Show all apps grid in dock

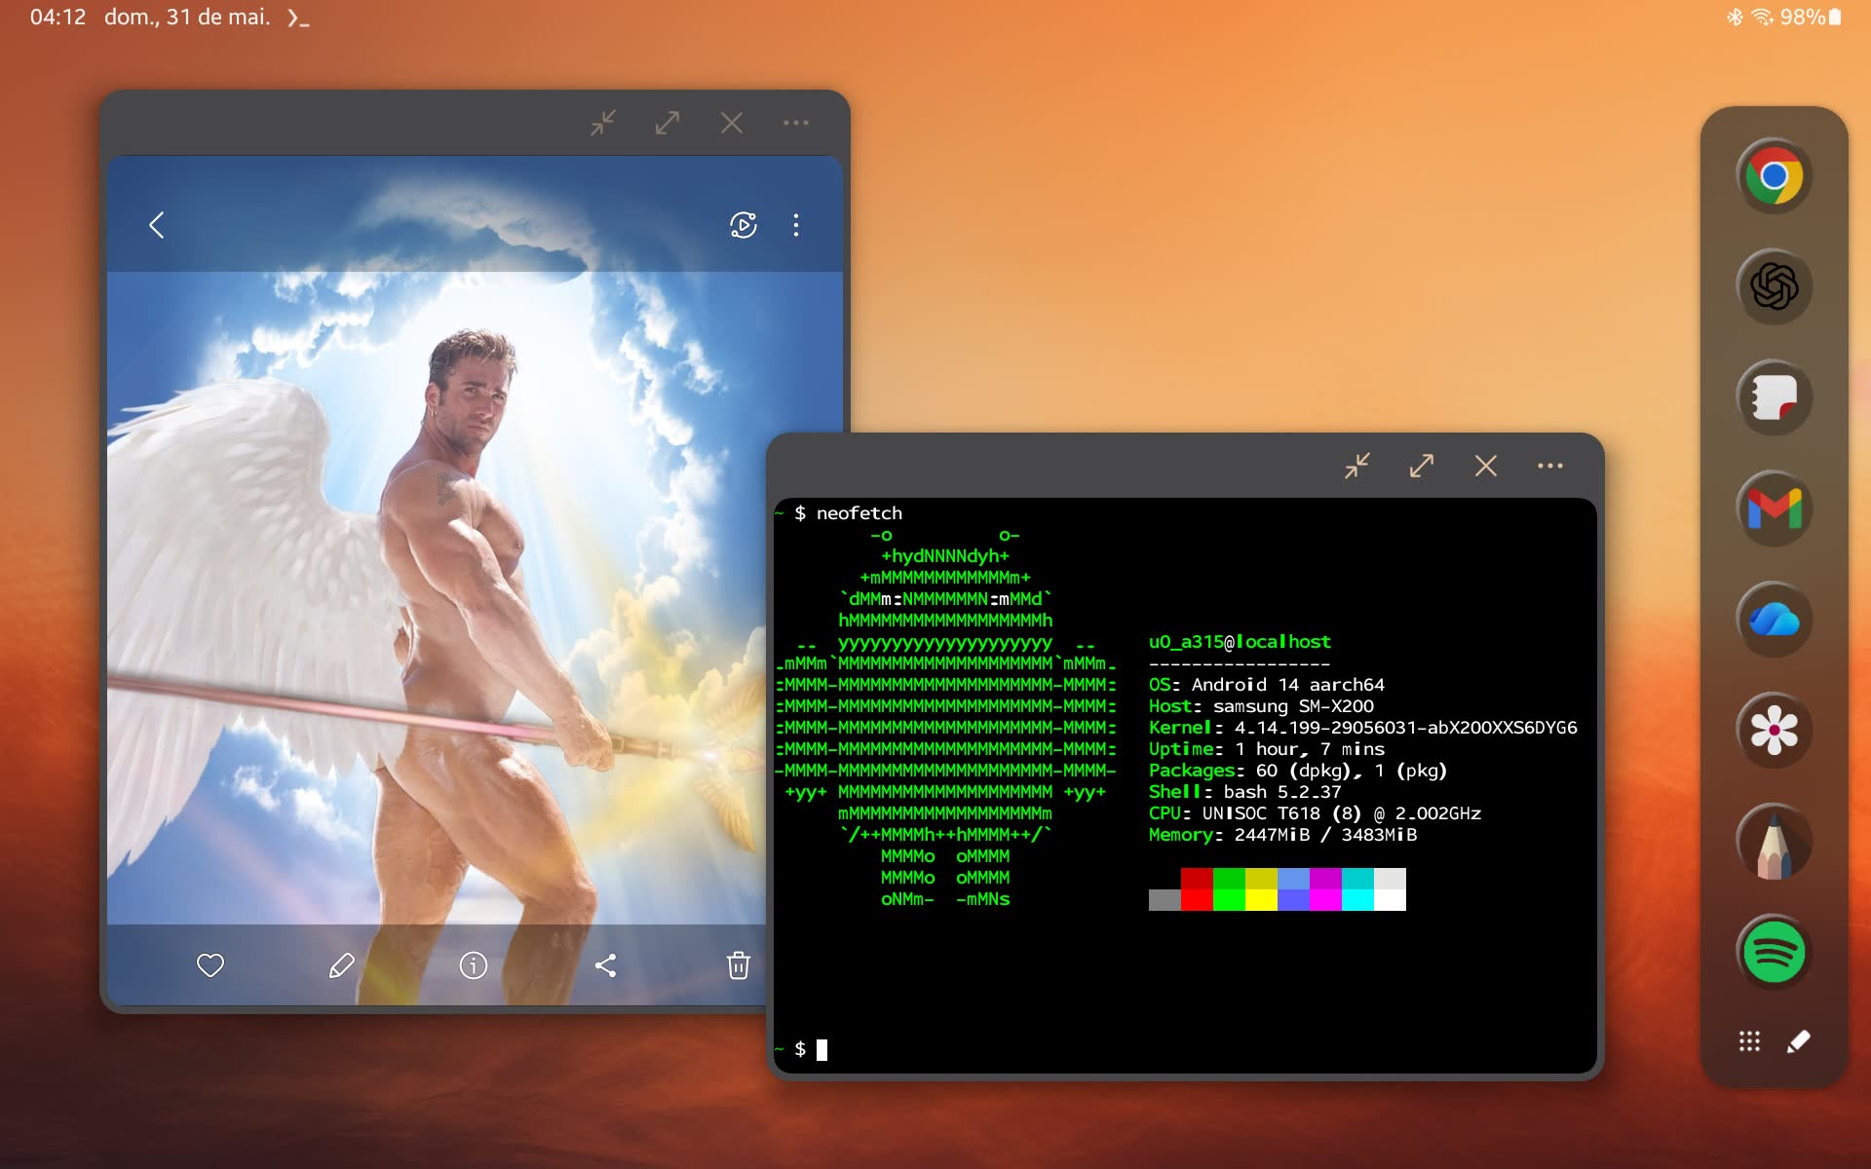[1749, 1041]
